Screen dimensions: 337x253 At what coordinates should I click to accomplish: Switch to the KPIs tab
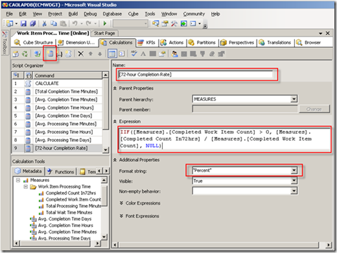click(146, 43)
